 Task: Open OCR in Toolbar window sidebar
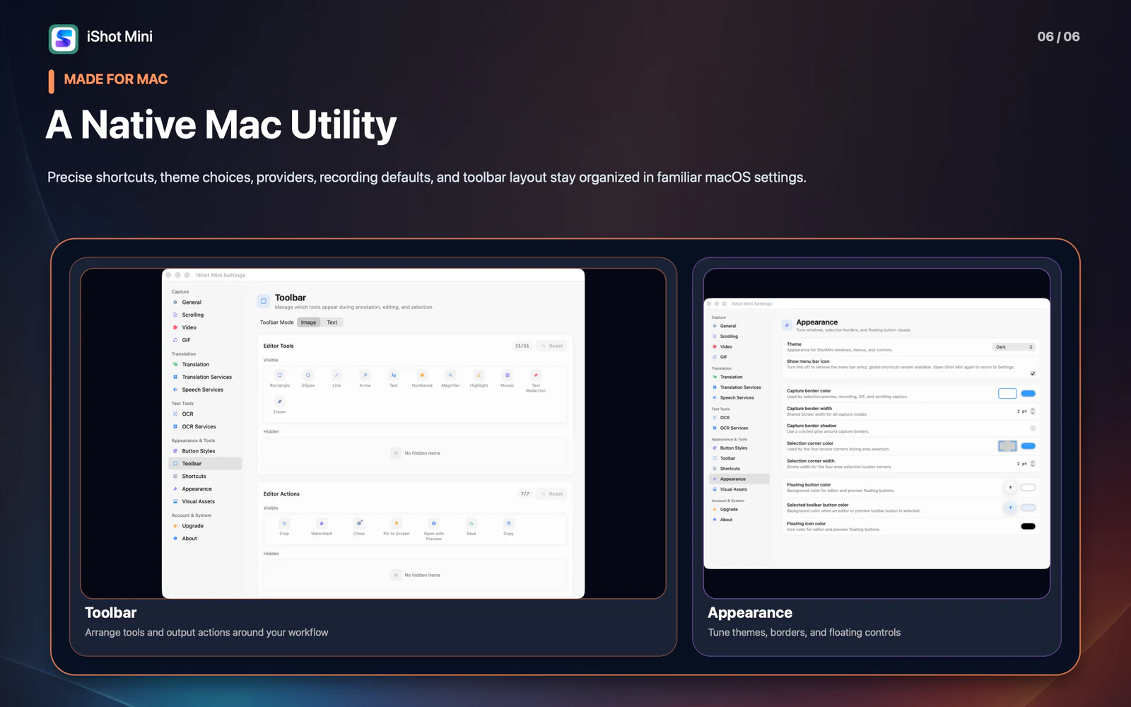coord(205,414)
